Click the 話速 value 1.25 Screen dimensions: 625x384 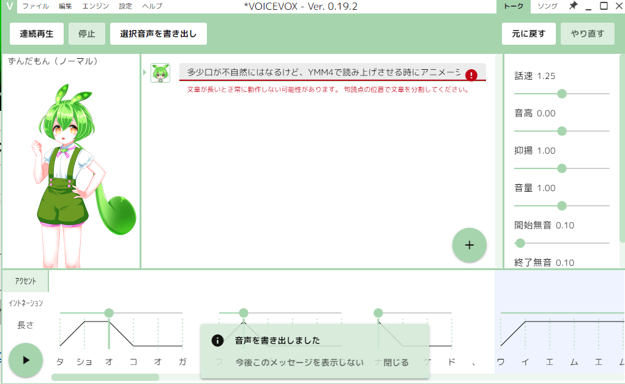(x=546, y=76)
